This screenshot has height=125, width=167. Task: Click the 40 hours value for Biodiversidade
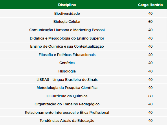pos(151,14)
